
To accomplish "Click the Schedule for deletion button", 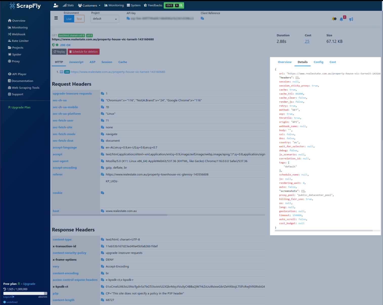I will (x=83, y=52).
